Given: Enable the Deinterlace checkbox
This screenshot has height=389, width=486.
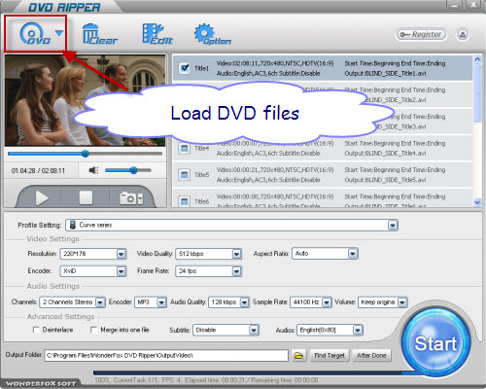Looking at the screenshot, I should (36, 330).
